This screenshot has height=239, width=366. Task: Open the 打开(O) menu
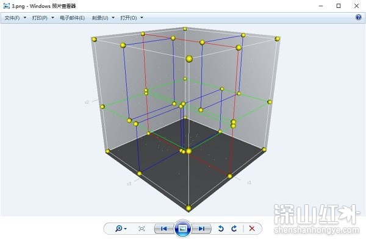128,18
